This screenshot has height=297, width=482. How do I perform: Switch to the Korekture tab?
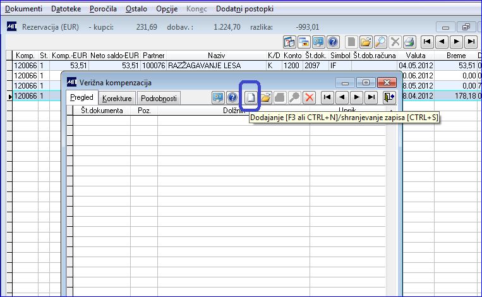click(x=117, y=99)
